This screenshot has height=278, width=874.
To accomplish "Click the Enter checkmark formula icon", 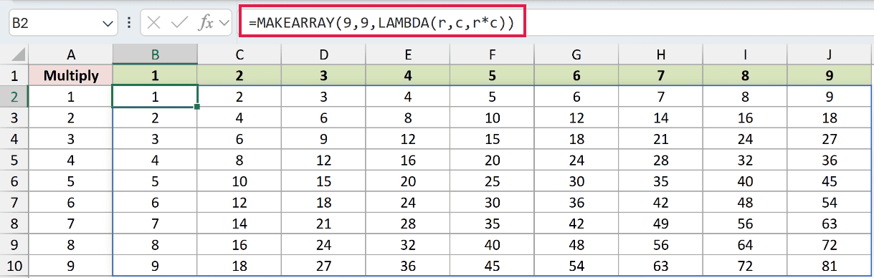I will pyautogui.click(x=179, y=22).
